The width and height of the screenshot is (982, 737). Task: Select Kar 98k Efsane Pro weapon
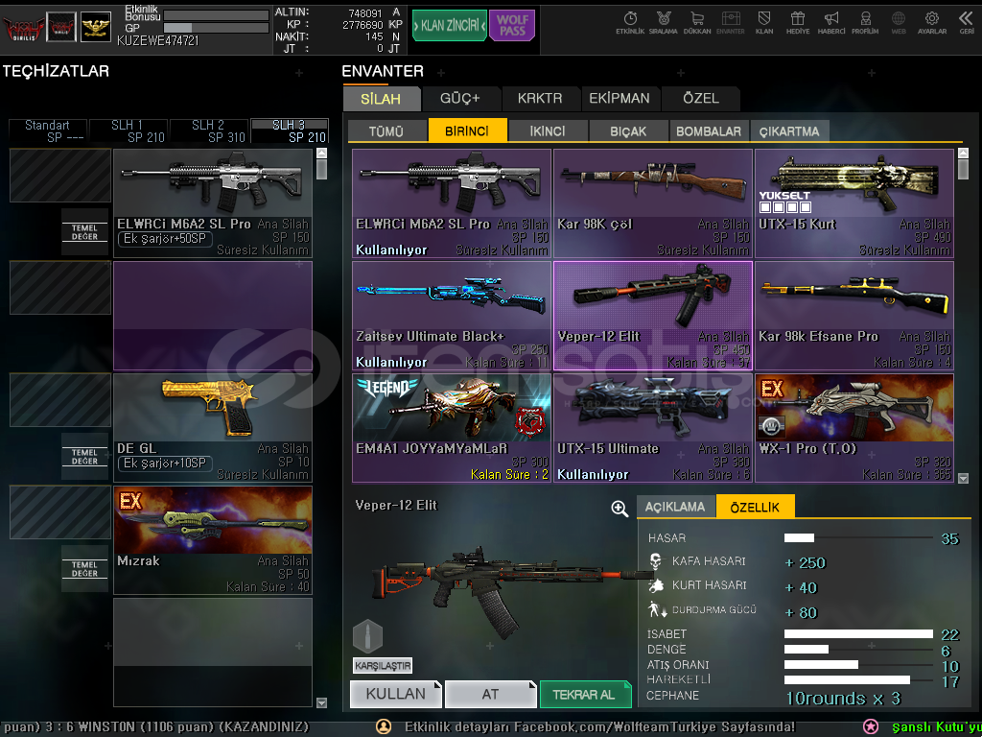coord(854,315)
